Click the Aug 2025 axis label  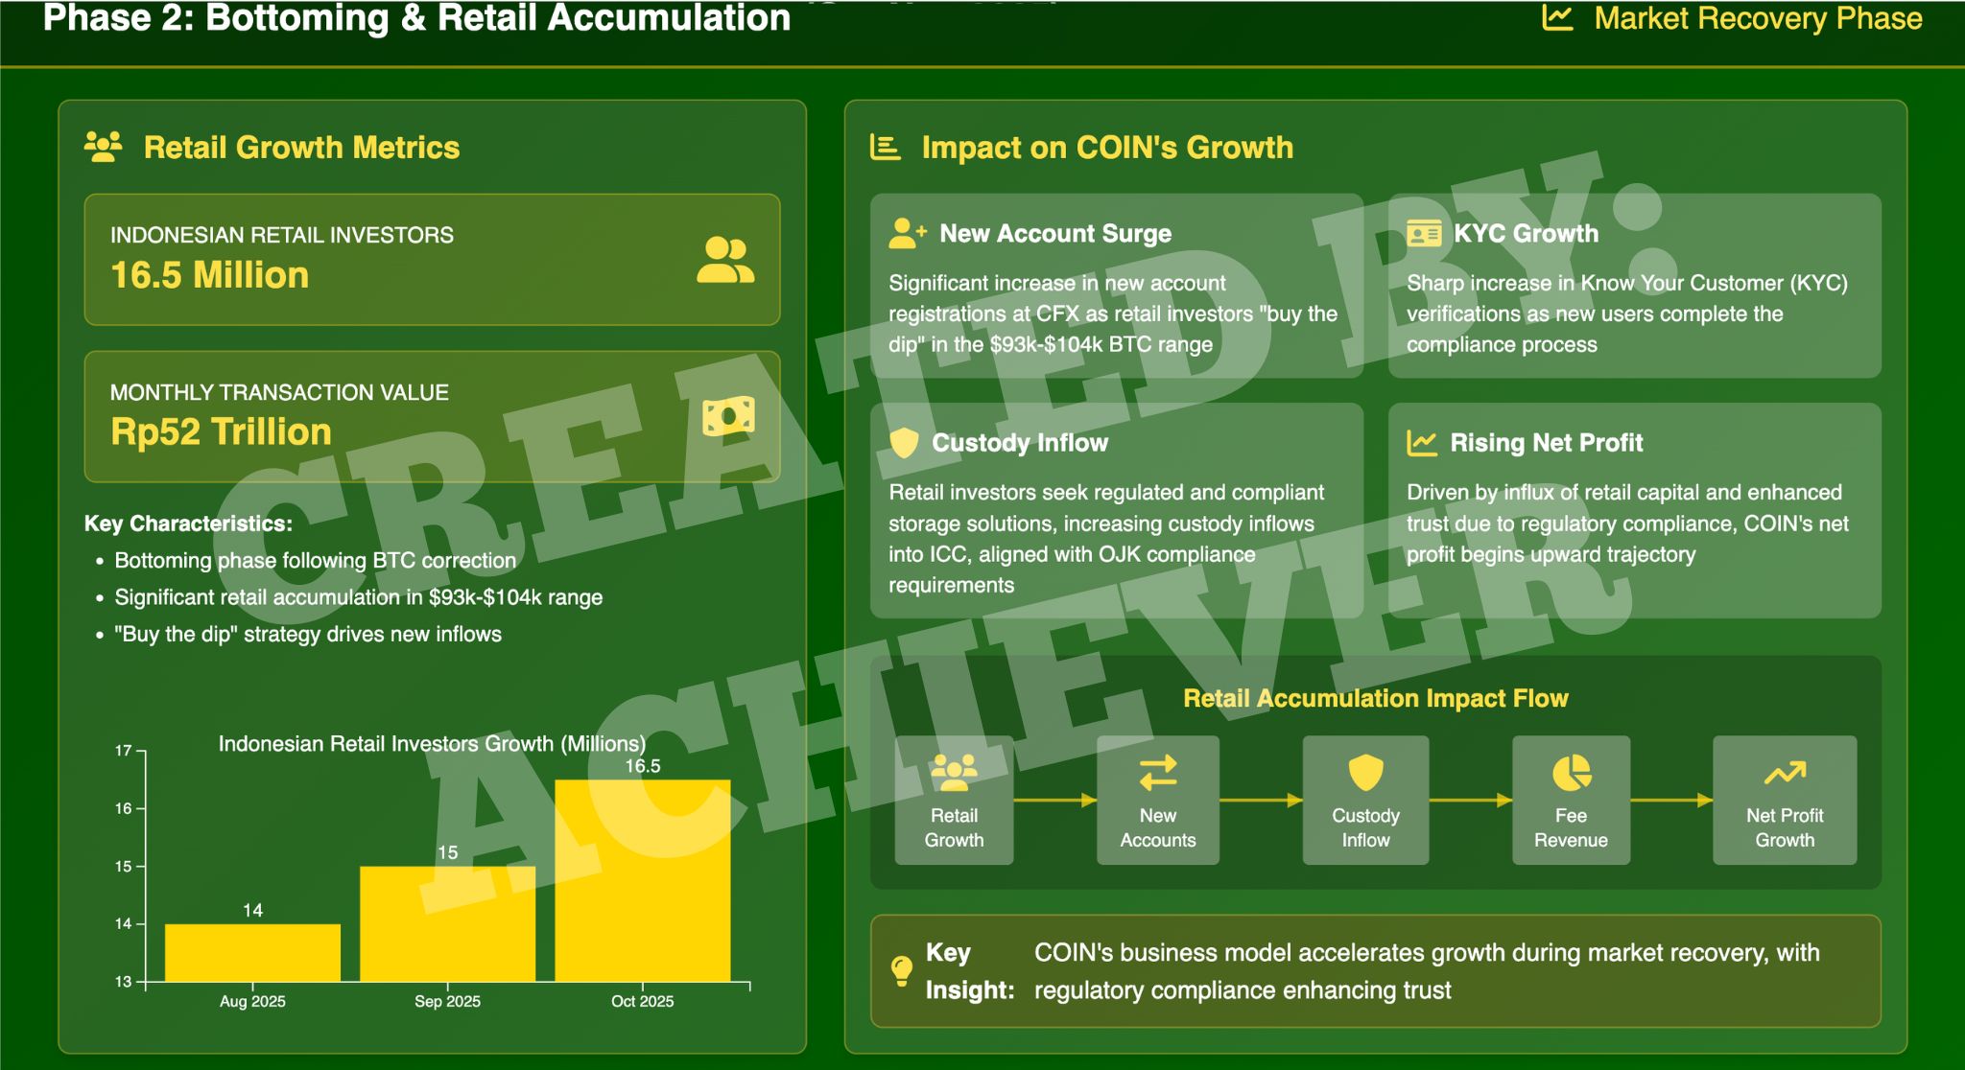[252, 1001]
